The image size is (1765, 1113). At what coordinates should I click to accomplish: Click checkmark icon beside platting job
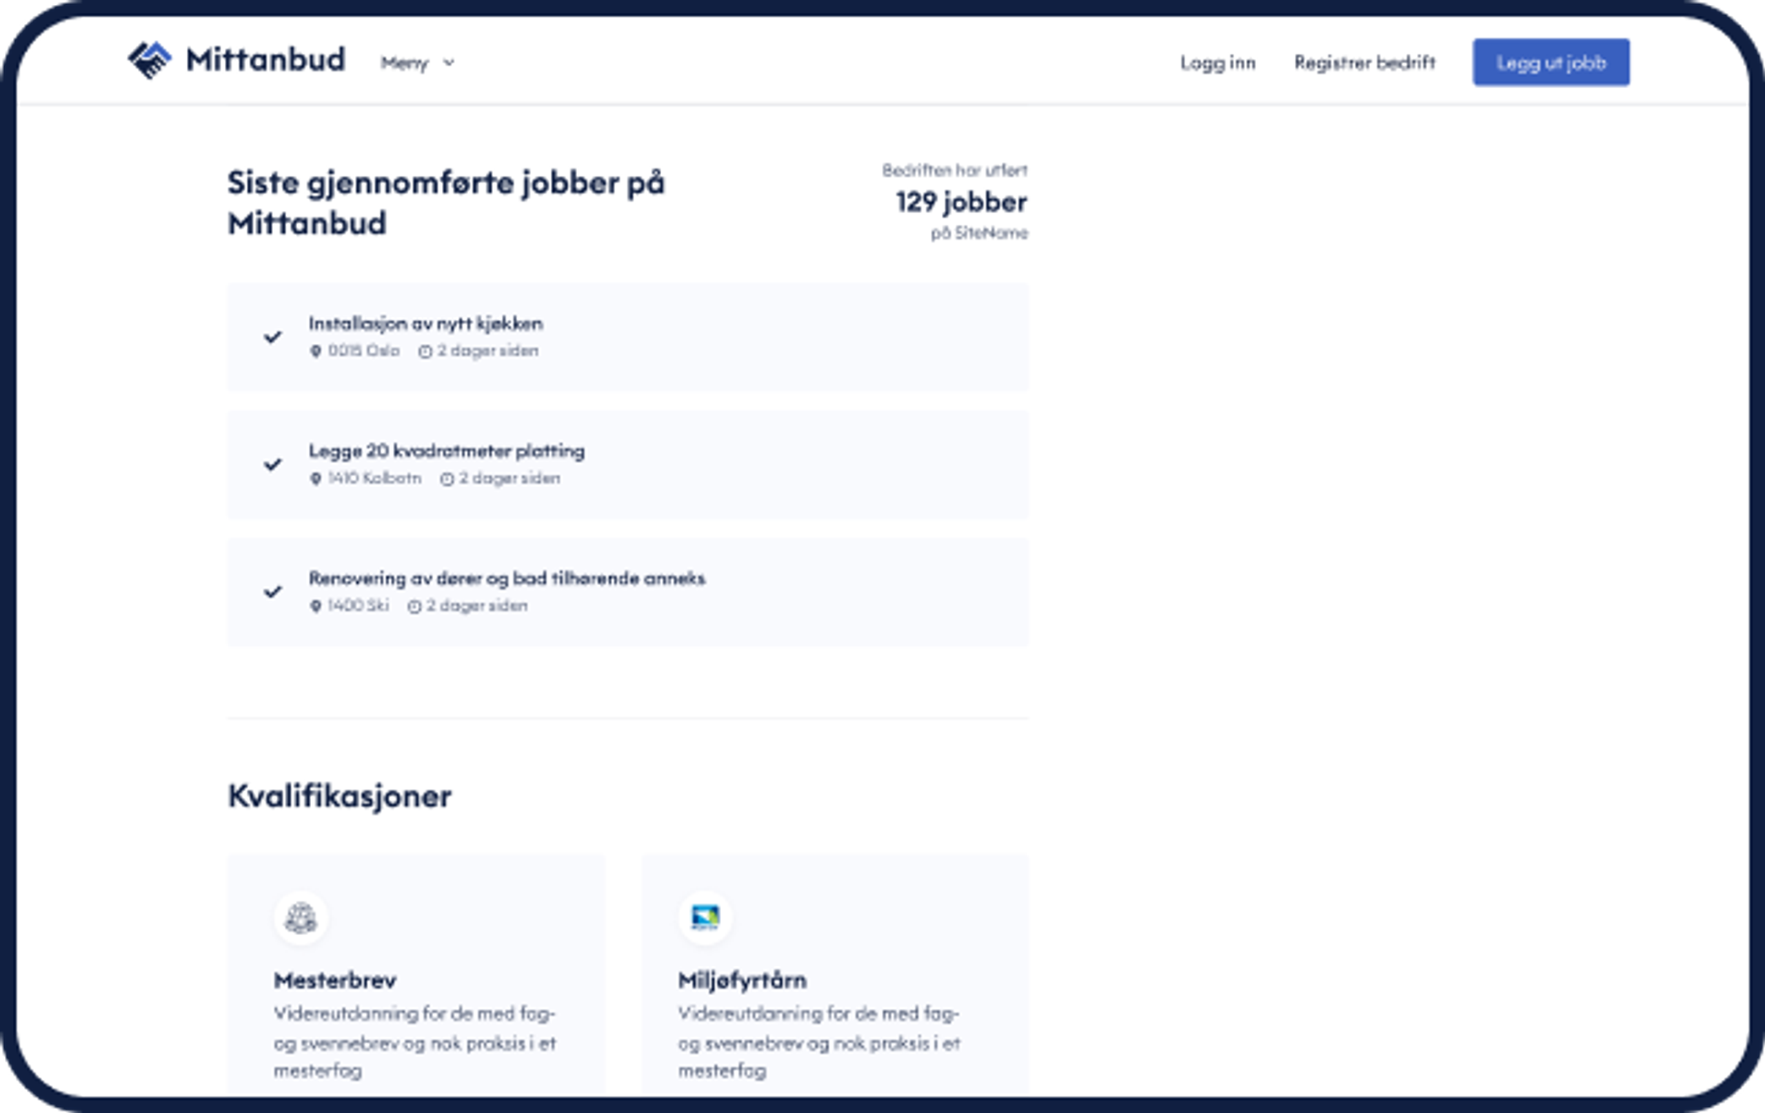tap(272, 464)
